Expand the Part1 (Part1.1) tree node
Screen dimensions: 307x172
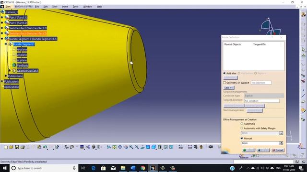2,17
